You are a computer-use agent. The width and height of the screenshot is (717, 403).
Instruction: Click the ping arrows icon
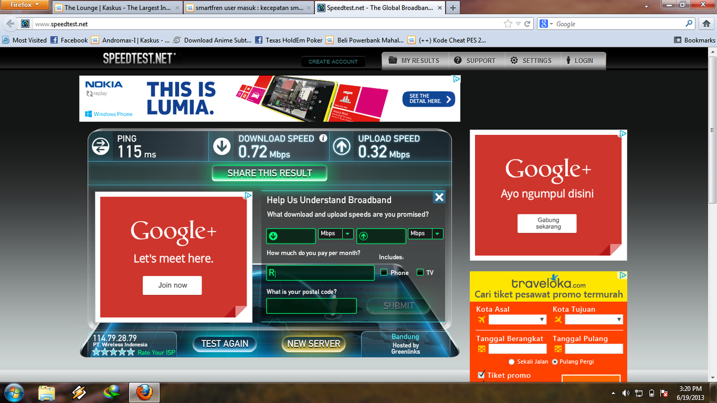pos(101,147)
